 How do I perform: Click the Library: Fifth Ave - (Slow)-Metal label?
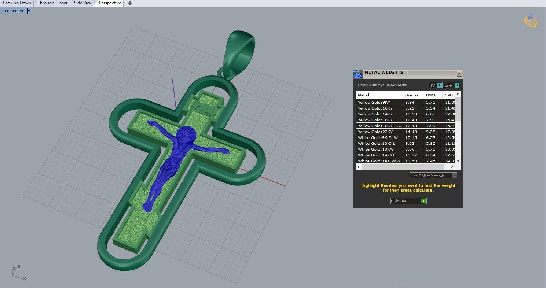(382, 85)
